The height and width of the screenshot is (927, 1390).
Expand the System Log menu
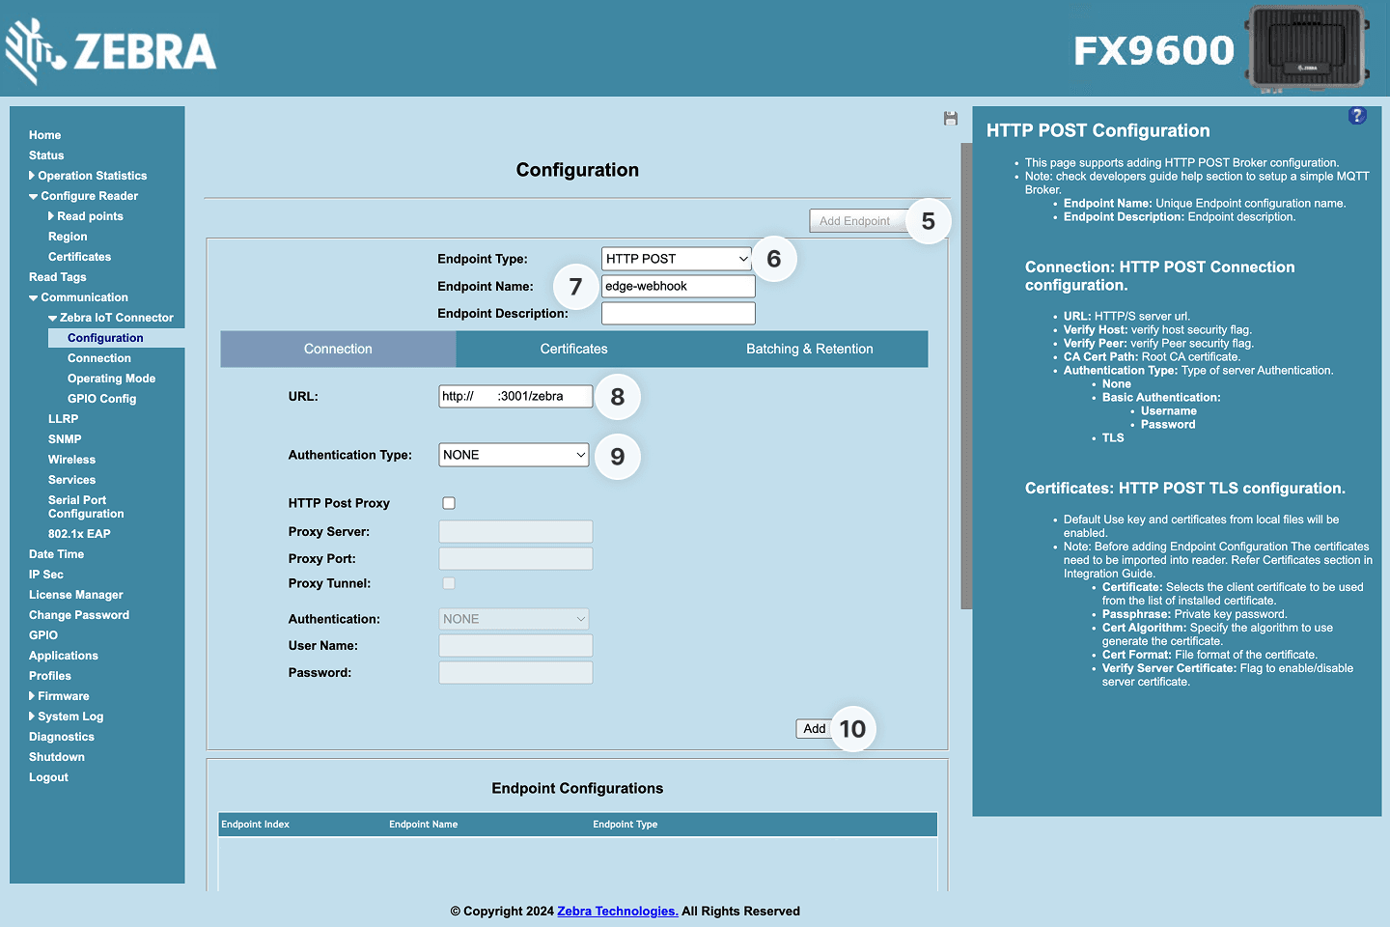[66, 716]
